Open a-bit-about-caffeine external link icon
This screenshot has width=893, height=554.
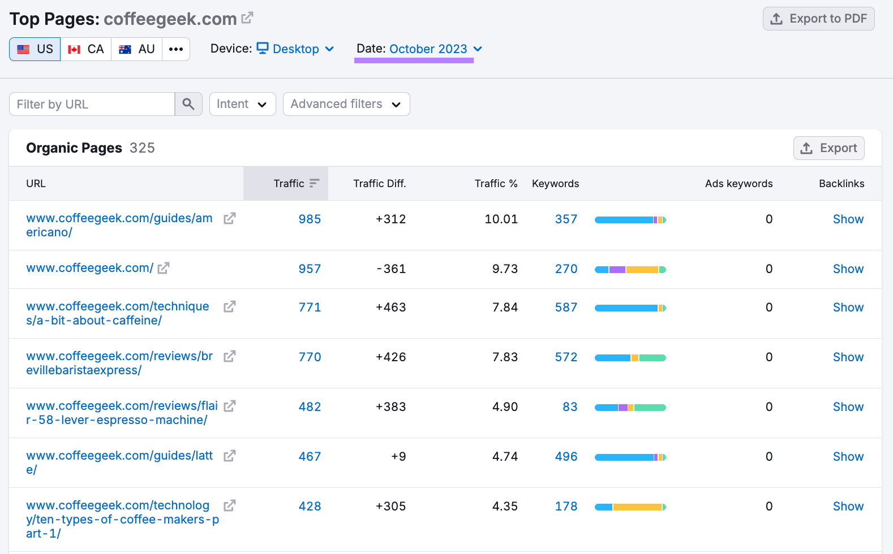point(229,307)
